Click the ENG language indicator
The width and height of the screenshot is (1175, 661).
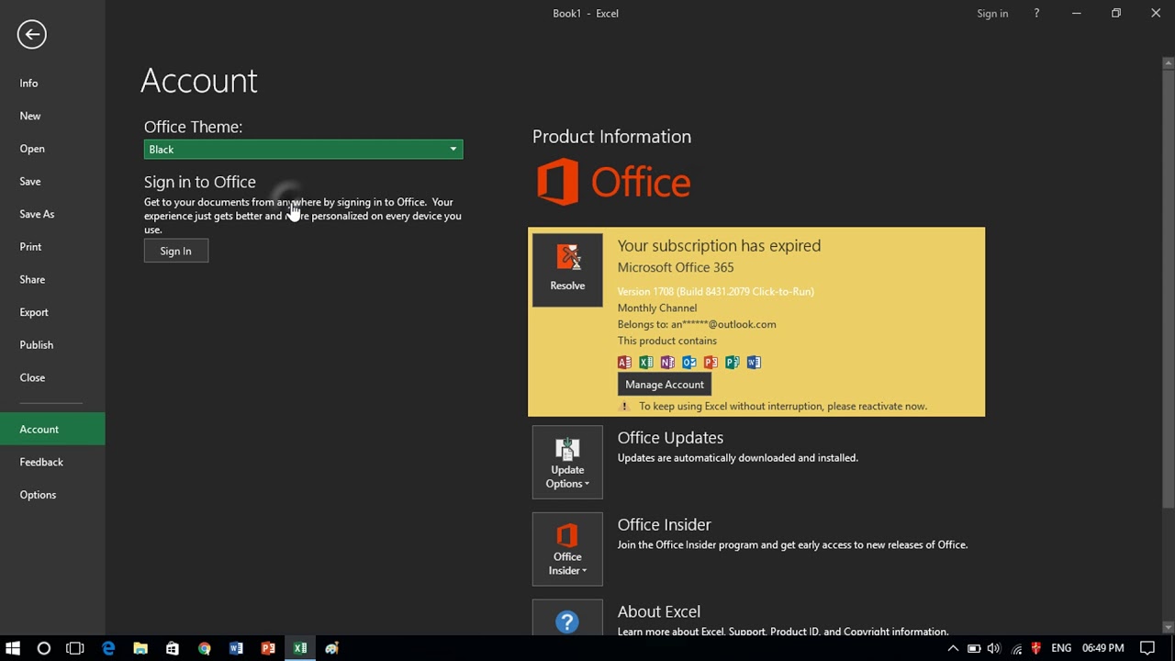tap(1061, 649)
